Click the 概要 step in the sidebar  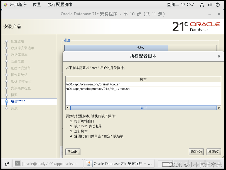pos(14,95)
